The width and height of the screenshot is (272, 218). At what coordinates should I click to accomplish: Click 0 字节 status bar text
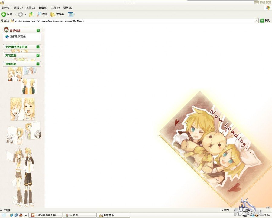point(225,210)
